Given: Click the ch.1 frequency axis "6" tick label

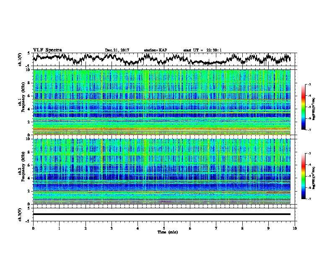Looking at the screenshot, I should 29,96.
